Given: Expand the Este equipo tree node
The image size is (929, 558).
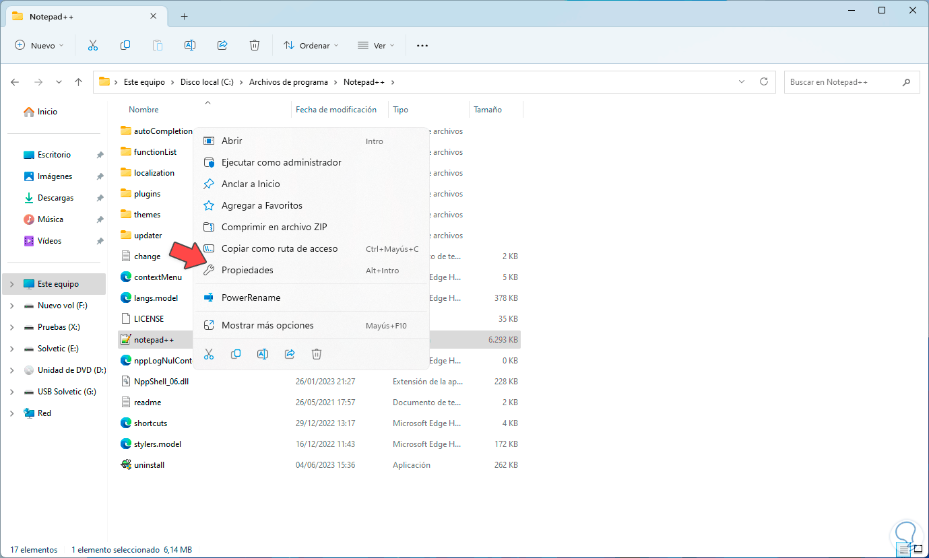Looking at the screenshot, I should pyautogui.click(x=12, y=284).
